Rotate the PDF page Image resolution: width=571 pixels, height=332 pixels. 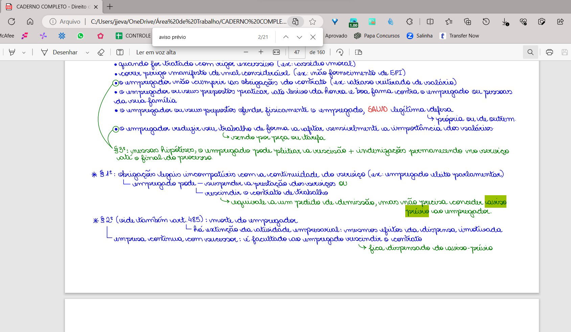click(340, 52)
